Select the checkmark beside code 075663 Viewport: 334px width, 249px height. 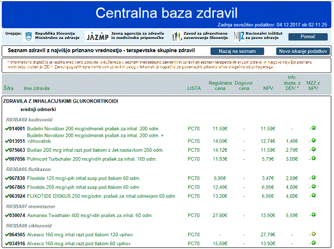[x=7, y=150]
